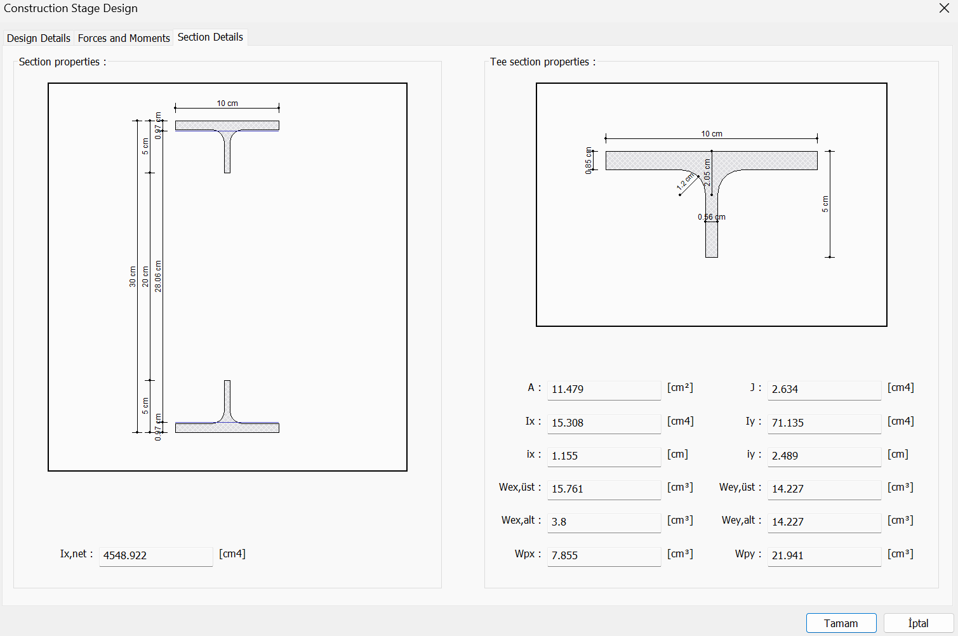Image resolution: width=958 pixels, height=636 pixels.
Task: Click the Wex,üst field with 15.761
Action: click(x=604, y=489)
